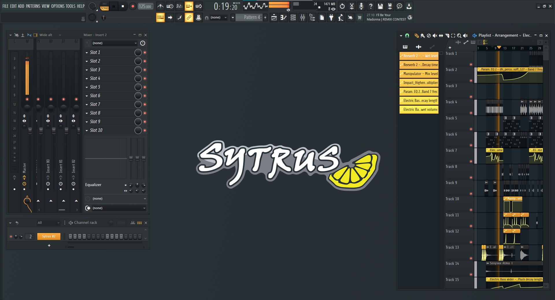Open the audio editor (scissors icon)
555x300 pixels.
tap(352, 6)
